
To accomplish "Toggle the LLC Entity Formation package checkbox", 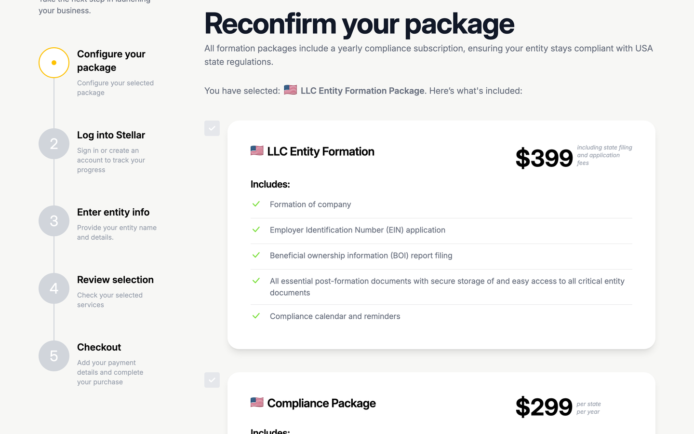I will tap(212, 128).
